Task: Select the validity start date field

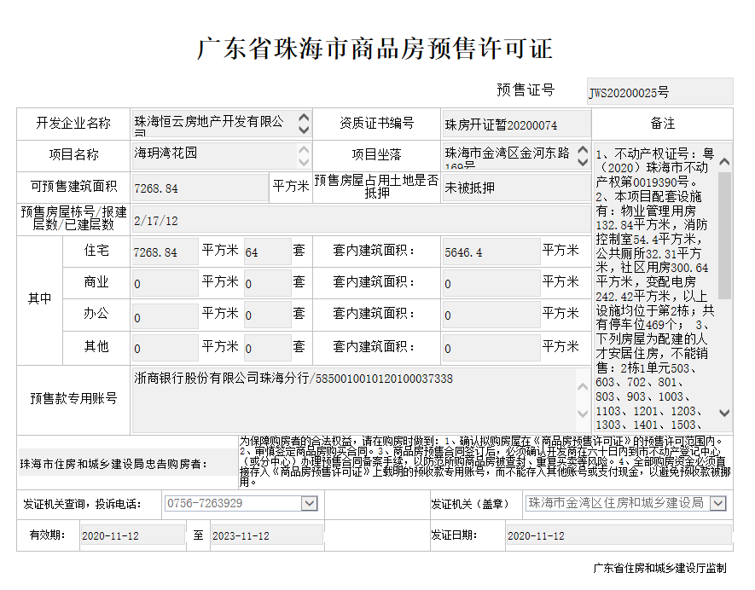Action: [x=131, y=536]
